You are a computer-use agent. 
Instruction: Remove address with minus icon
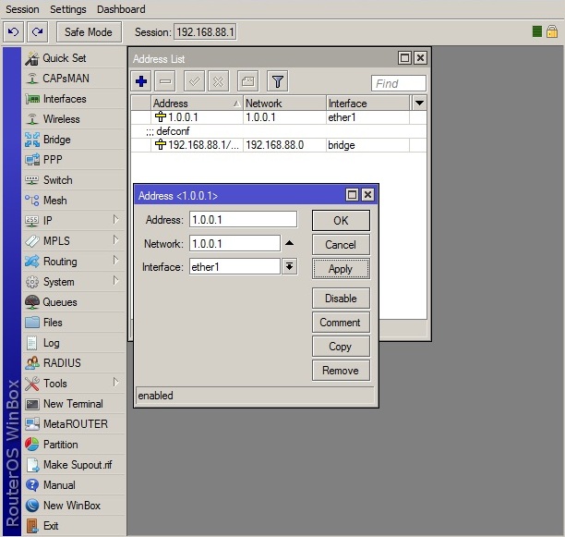[165, 81]
